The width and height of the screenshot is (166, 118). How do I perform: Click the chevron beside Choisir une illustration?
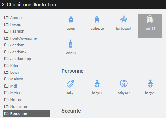[3, 5]
